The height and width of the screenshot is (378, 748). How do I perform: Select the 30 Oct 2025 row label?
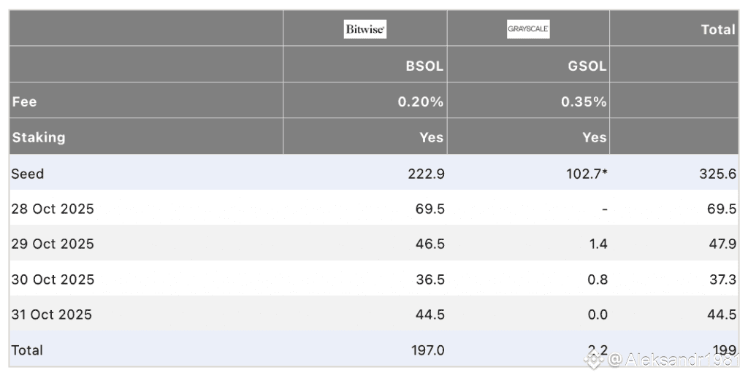53,279
